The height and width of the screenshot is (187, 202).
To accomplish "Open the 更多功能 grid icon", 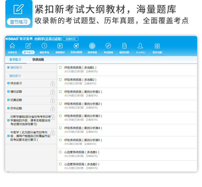I will (x=157, y=46).
